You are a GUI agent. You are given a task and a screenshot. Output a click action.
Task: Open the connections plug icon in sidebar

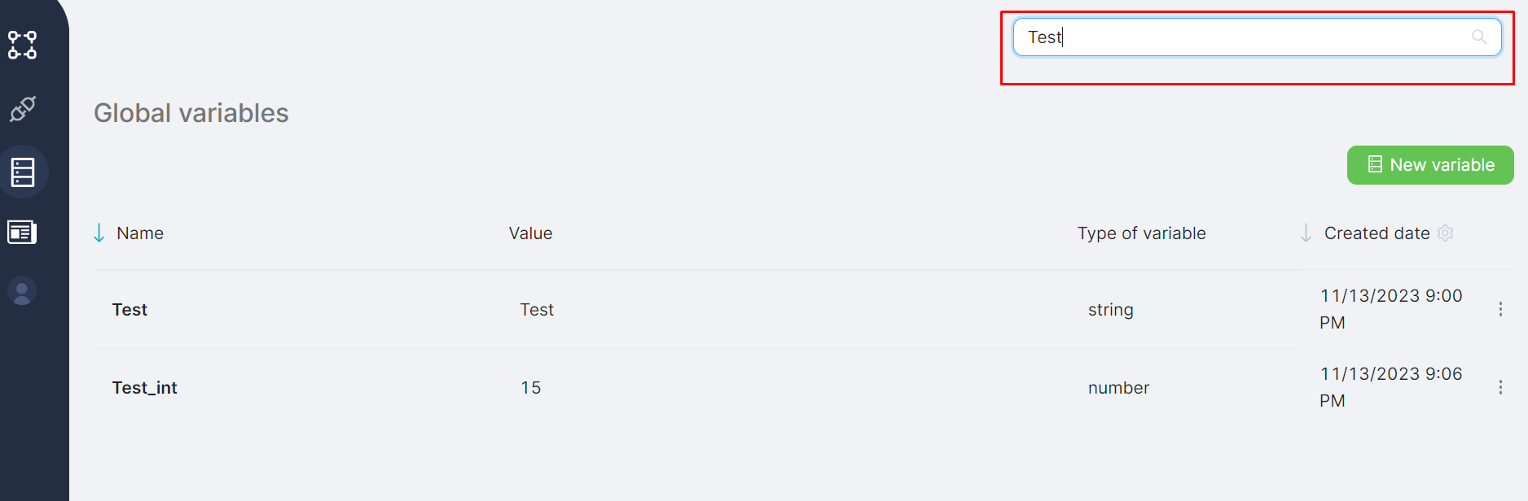[23, 108]
